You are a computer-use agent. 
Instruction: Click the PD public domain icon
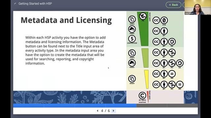pyautogui.click(x=143, y=16)
